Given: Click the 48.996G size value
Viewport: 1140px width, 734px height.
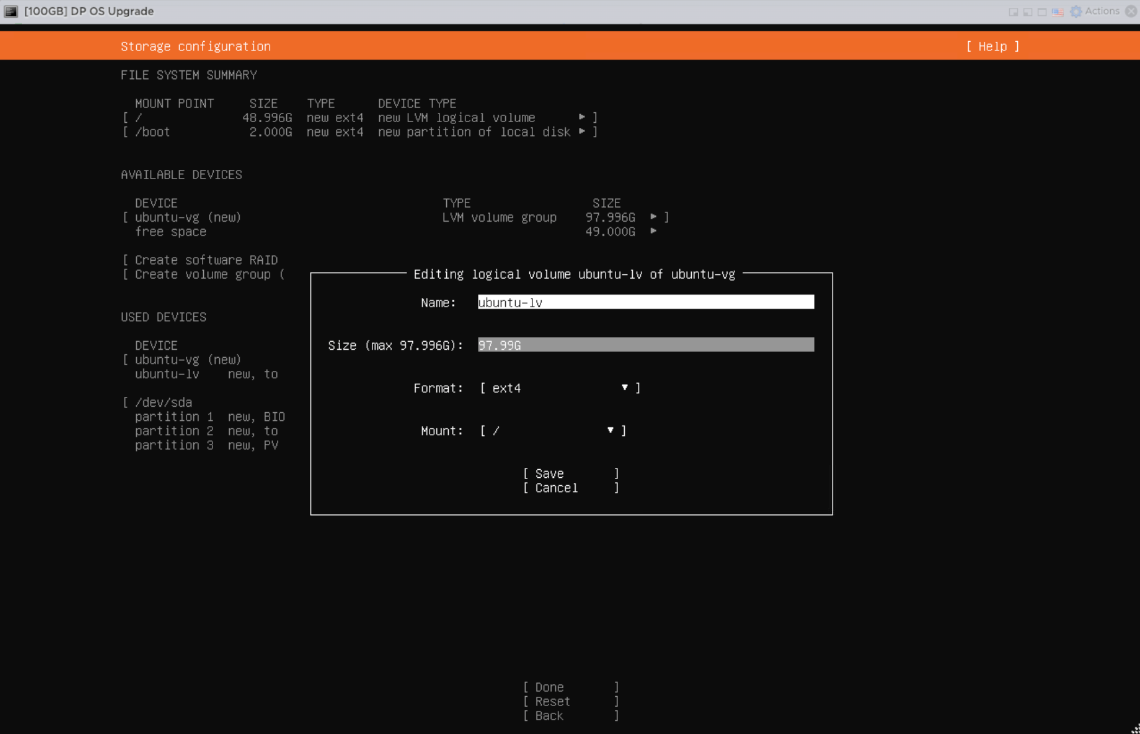Looking at the screenshot, I should pyautogui.click(x=267, y=117).
